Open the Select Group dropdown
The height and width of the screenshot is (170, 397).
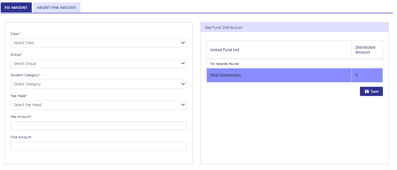[99, 63]
